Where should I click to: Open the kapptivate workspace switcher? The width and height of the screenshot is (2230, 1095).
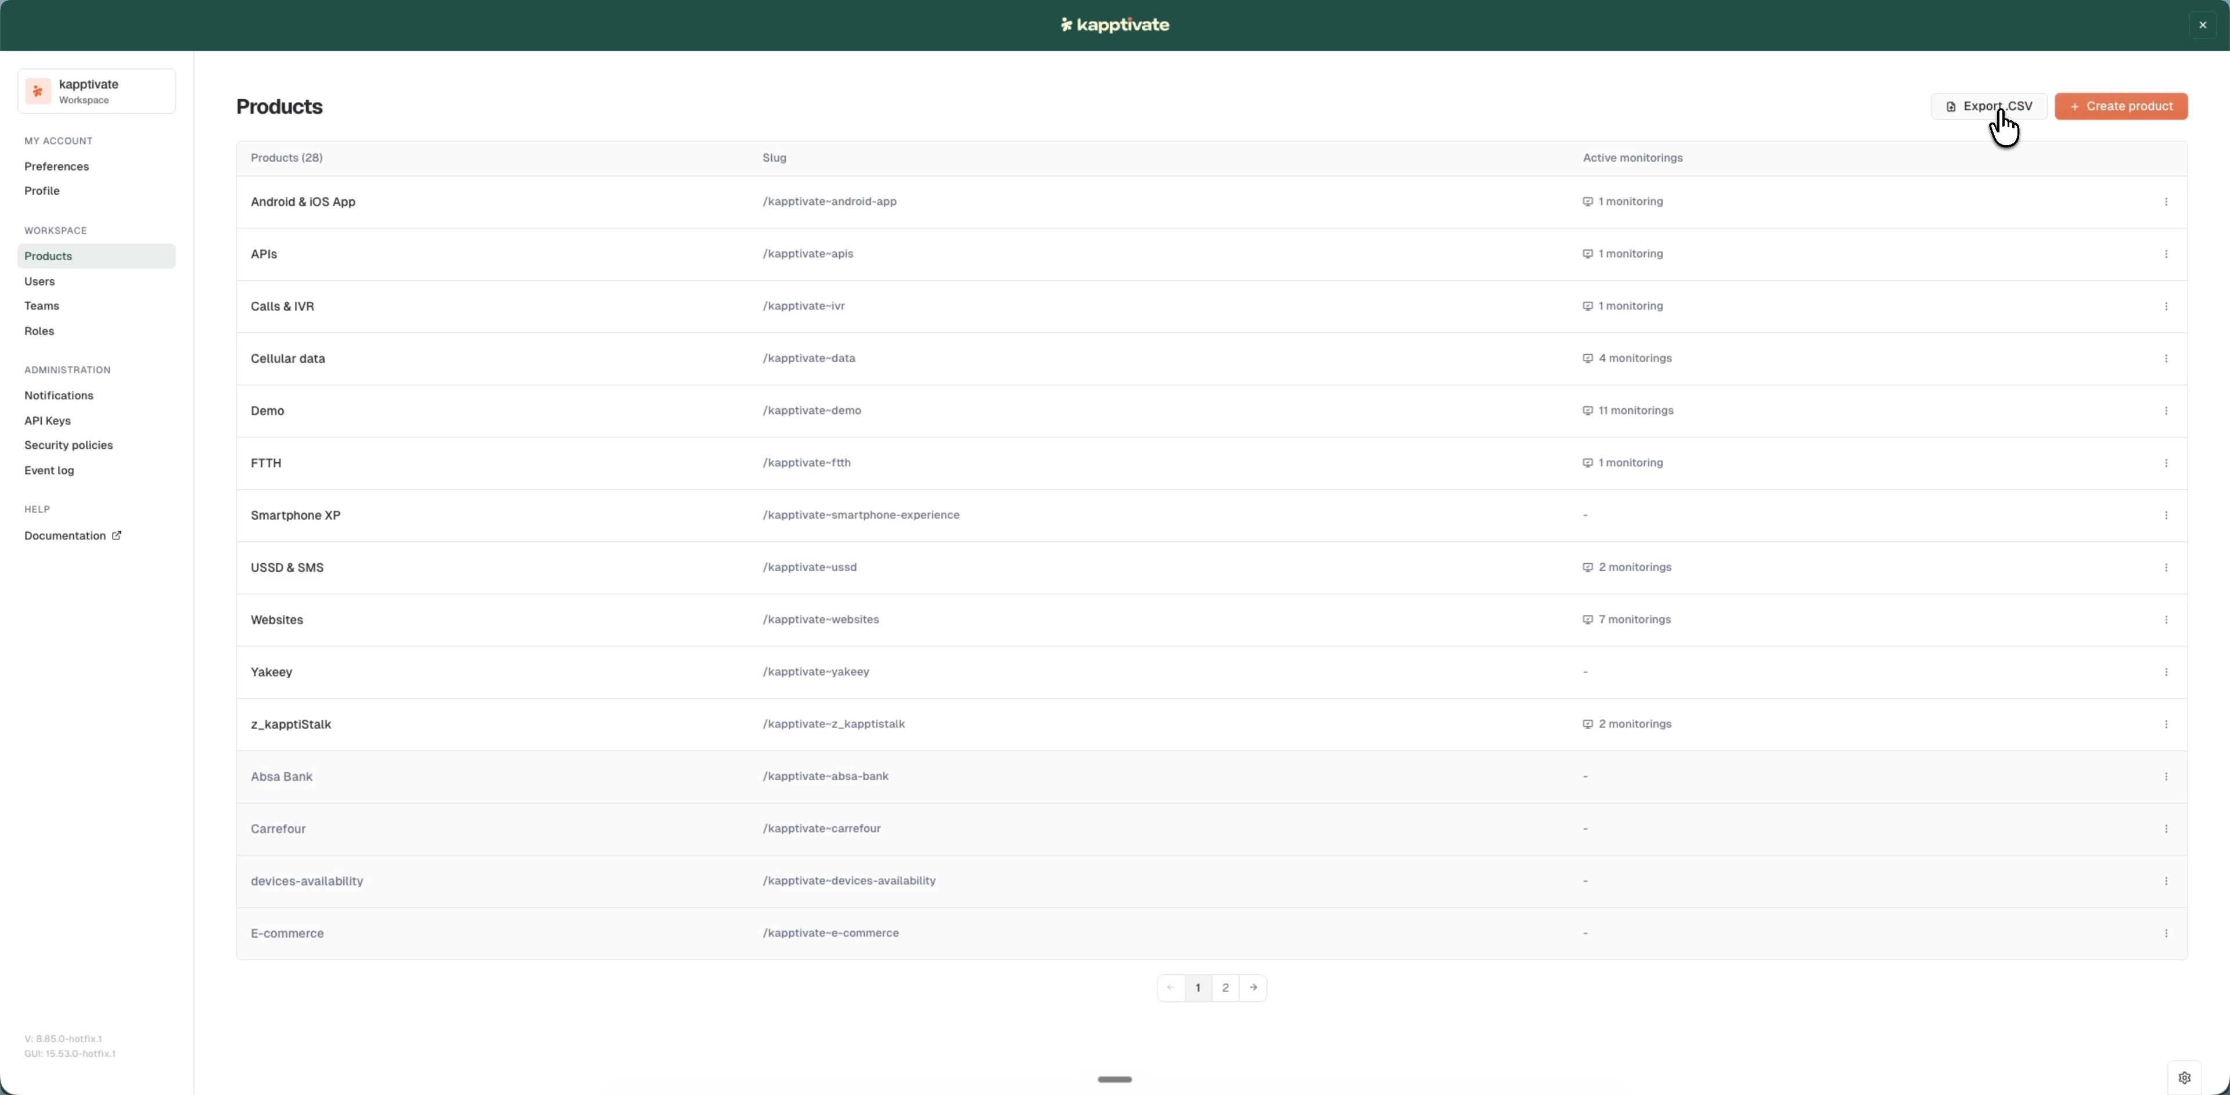96,91
